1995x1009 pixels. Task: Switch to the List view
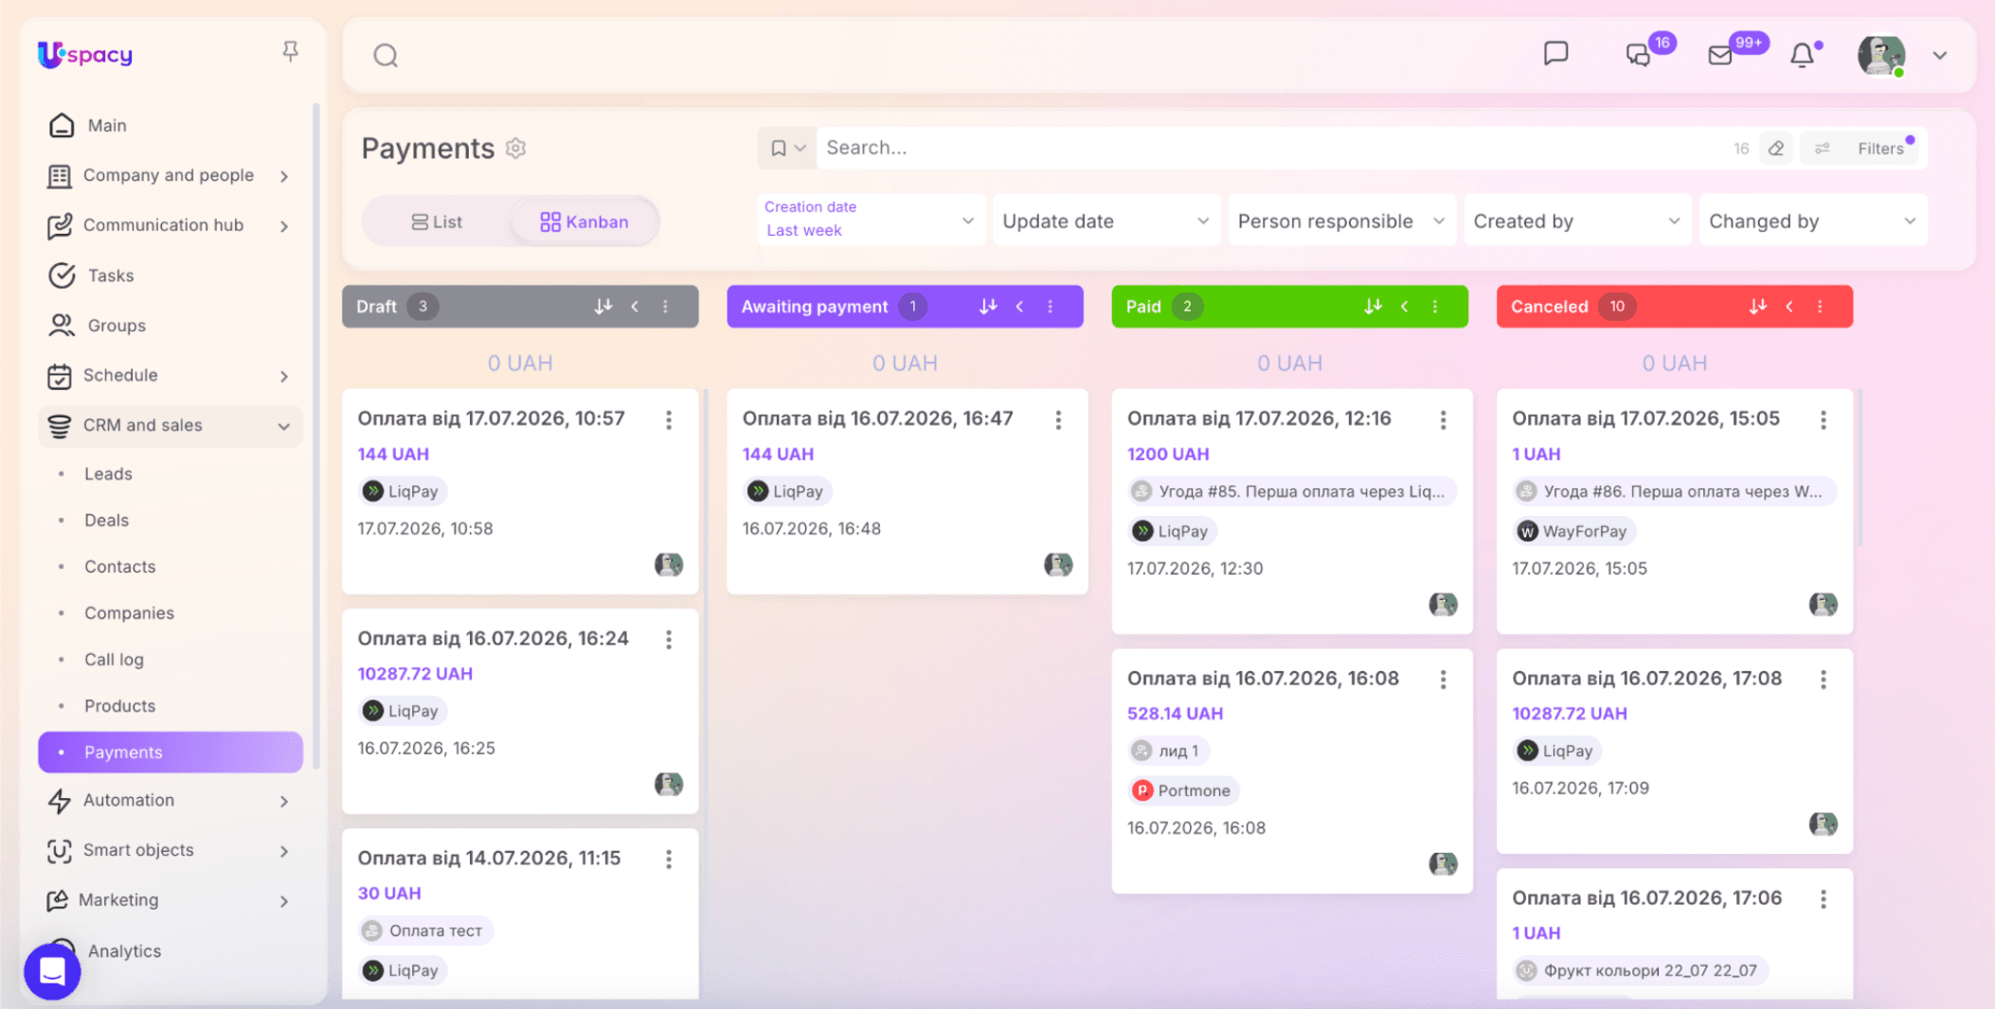[x=437, y=221]
